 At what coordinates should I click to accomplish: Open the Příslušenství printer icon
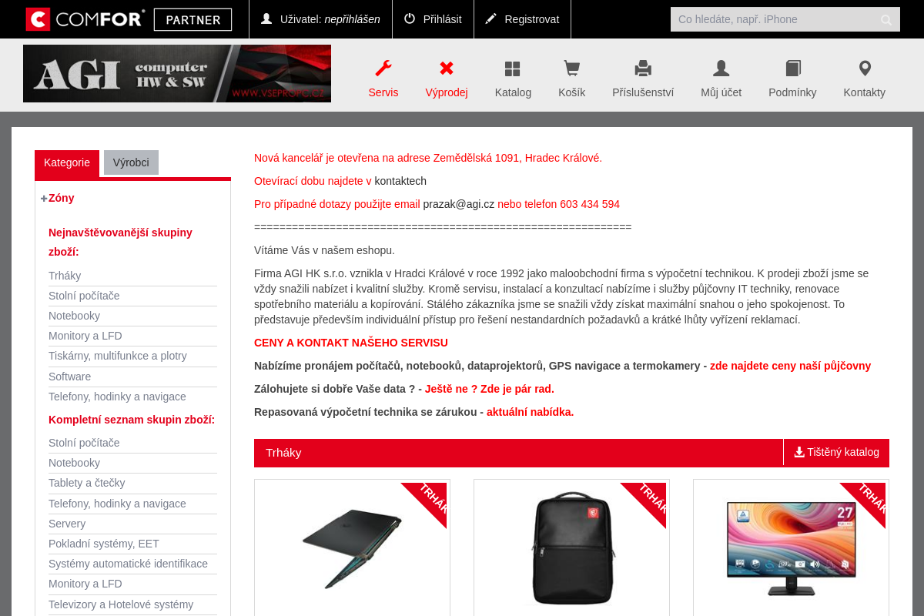point(643,69)
